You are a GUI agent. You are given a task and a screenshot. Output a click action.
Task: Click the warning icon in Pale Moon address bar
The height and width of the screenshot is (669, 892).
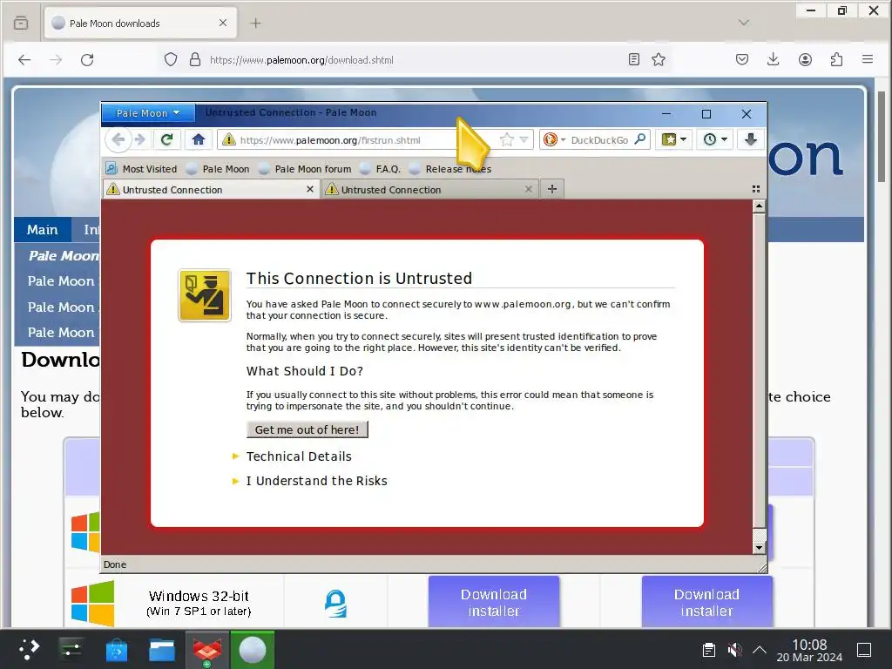tap(229, 139)
